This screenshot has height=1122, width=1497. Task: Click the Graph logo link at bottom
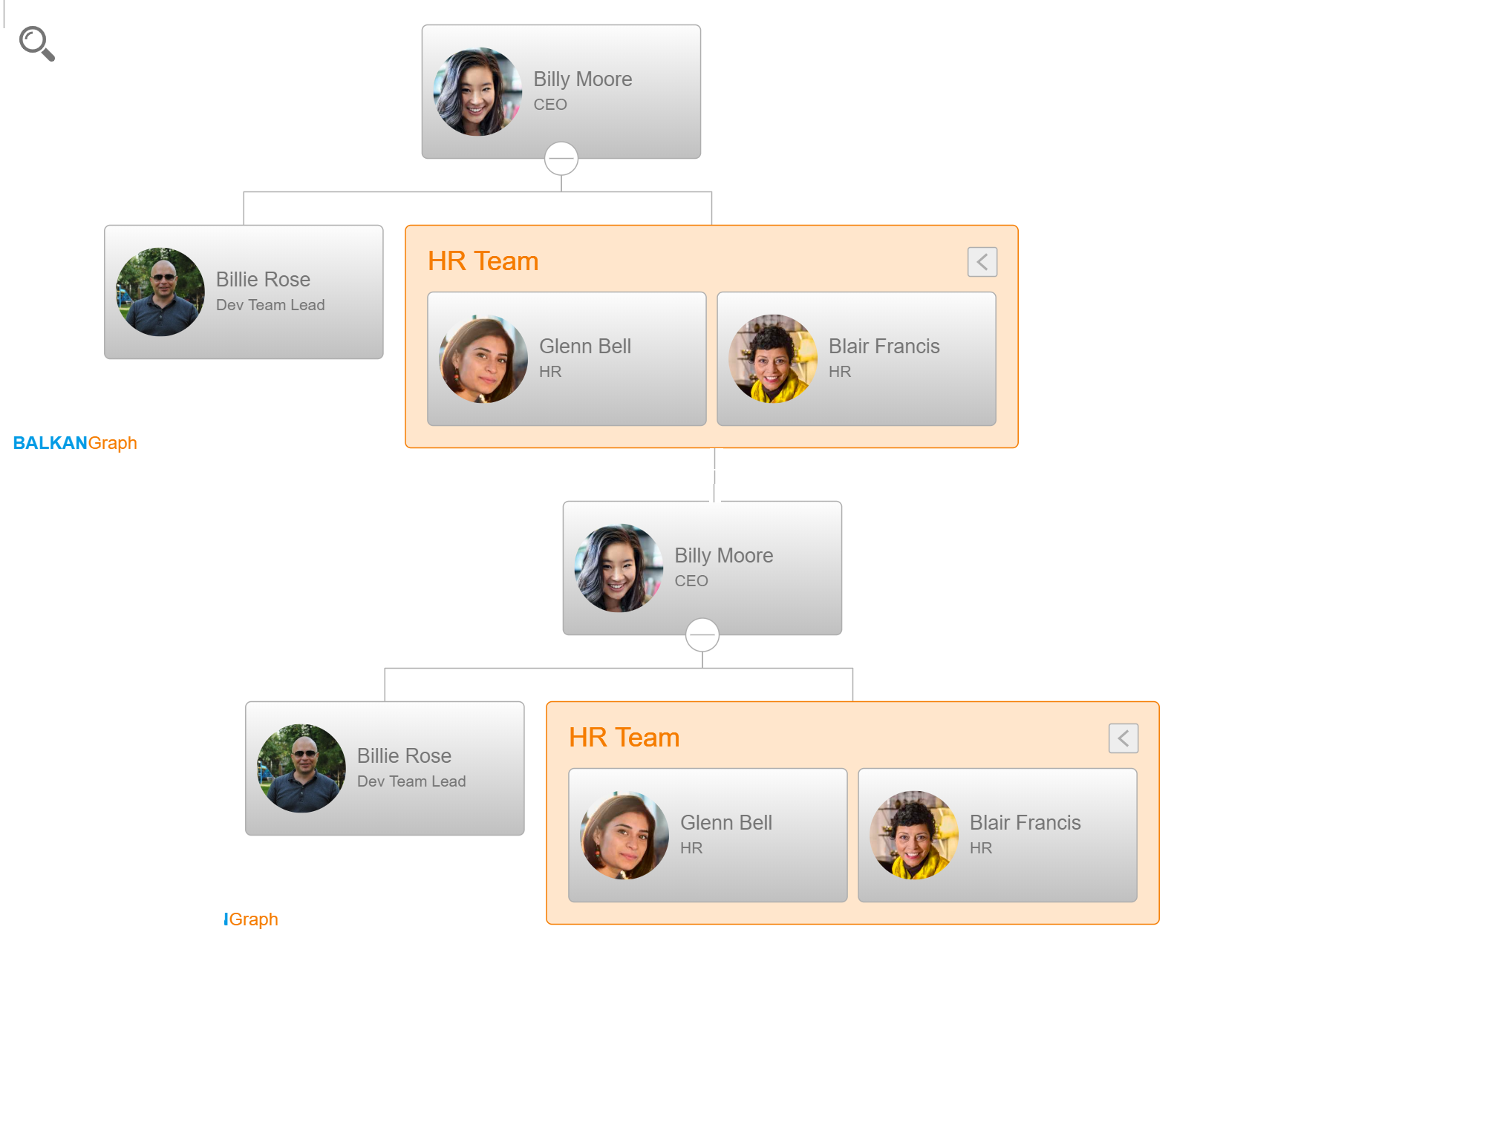point(252,919)
